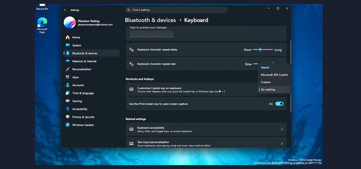Image resolution: width=361 pixels, height=169 pixels.
Task: Click Bluetooth & devices breadcrumb link
Action: 150,20
